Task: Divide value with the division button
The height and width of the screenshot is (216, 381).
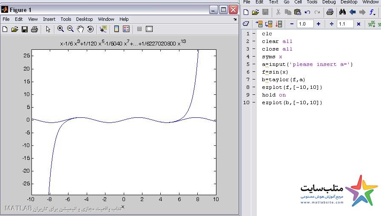Action: tap(331, 24)
